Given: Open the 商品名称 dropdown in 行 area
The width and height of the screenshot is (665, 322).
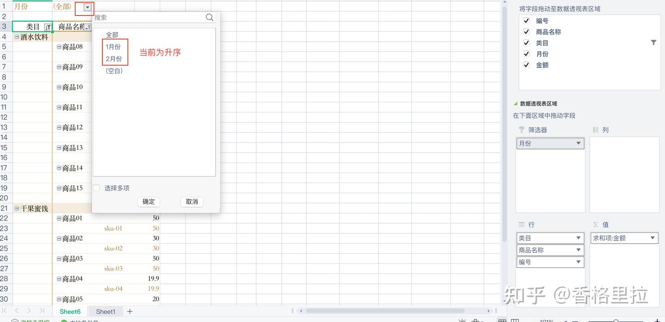Looking at the screenshot, I should click(578, 250).
